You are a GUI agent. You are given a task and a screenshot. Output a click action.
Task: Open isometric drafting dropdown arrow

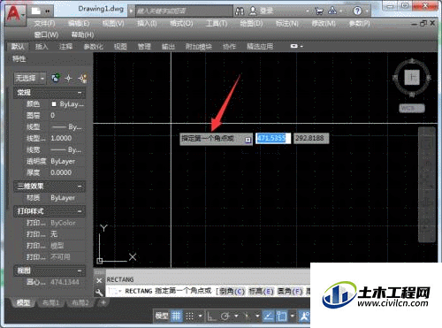coord(257,316)
